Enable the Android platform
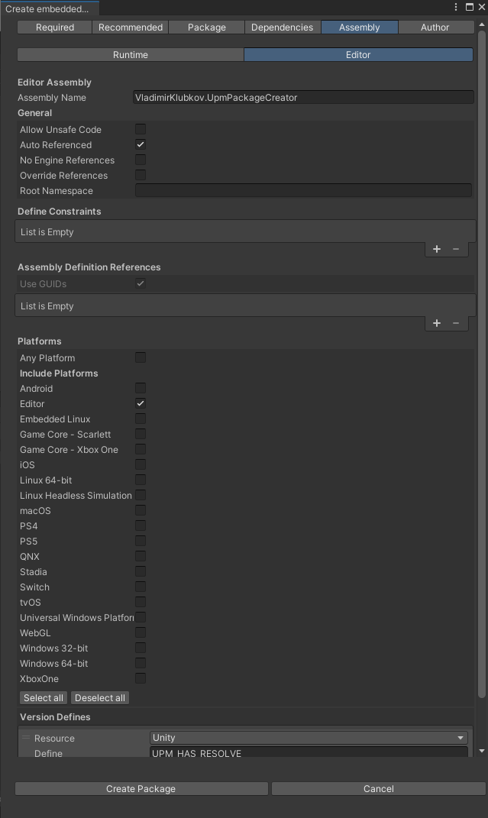The width and height of the screenshot is (488, 818). click(x=140, y=388)
